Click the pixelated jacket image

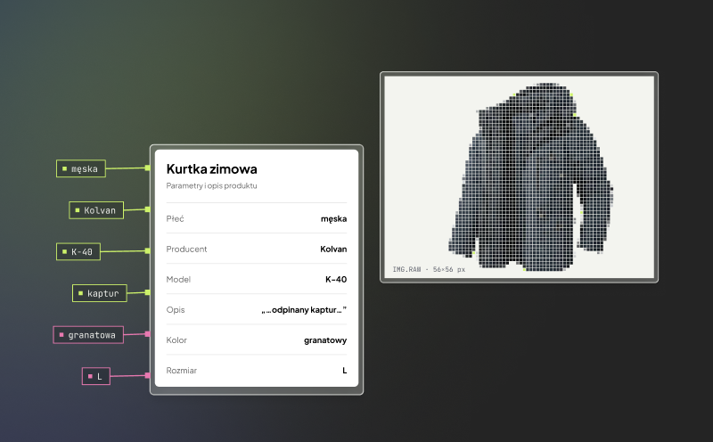pos(530,177)
